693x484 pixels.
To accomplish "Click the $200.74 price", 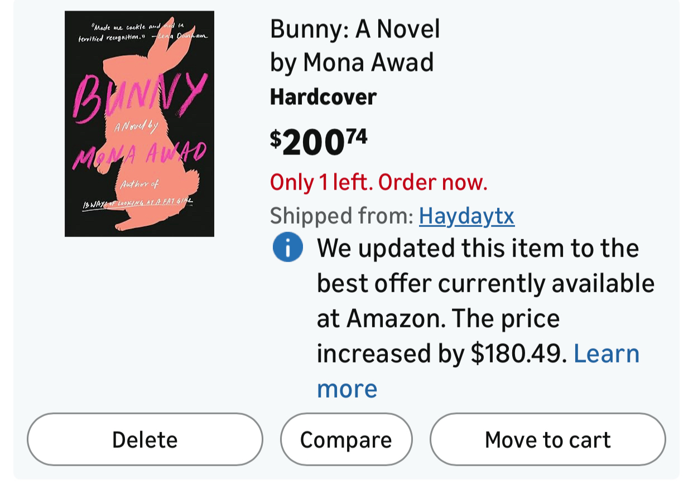I will click(319, 141).
